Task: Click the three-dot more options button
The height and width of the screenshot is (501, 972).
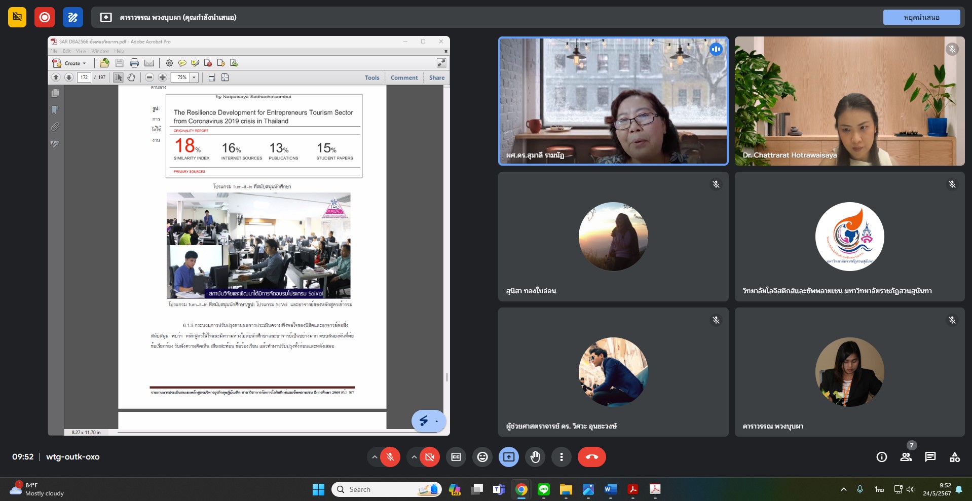Action: pyautogui.click(x=561, y=457)
